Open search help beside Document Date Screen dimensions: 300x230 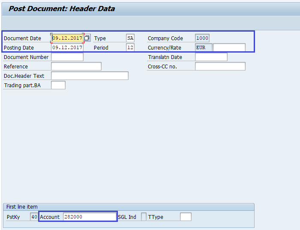[87, 38]
